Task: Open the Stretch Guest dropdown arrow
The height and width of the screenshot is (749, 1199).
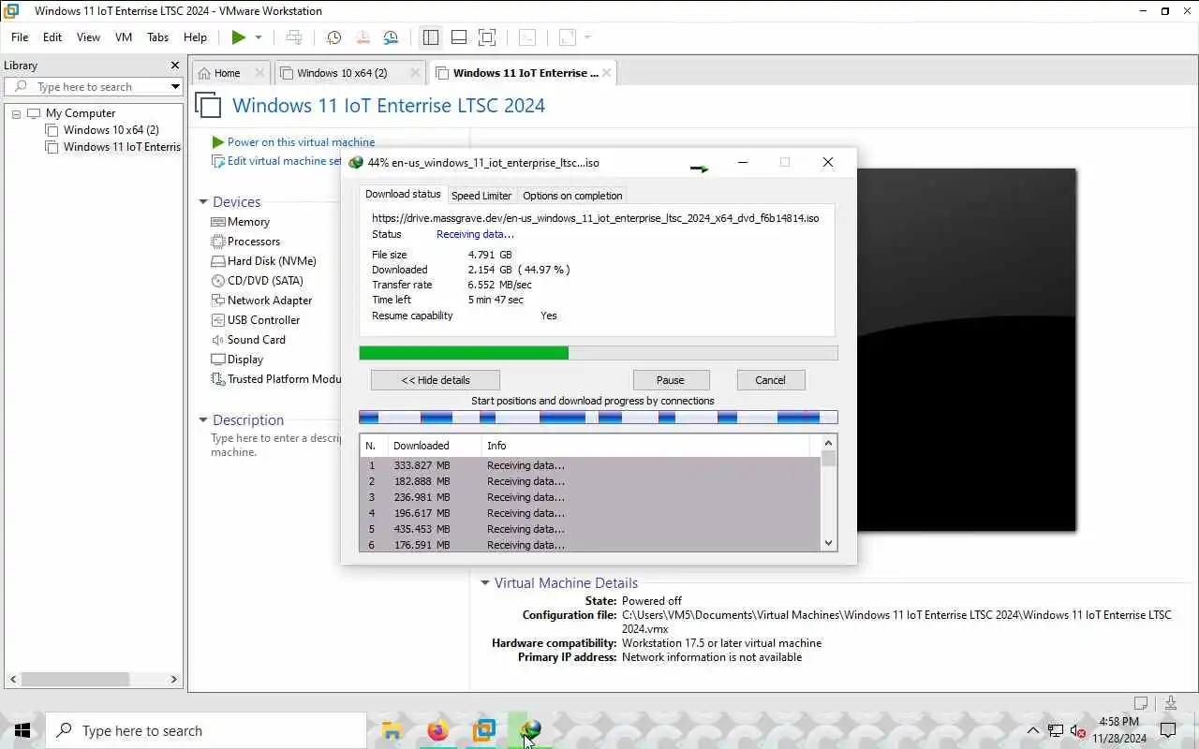Action: [x=587, y=37]
